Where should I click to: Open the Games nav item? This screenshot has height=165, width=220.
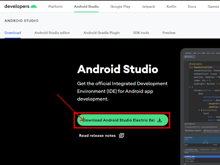coord(213,6)
